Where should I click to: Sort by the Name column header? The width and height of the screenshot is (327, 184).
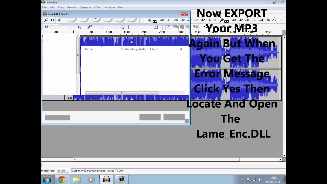(89, 49)
